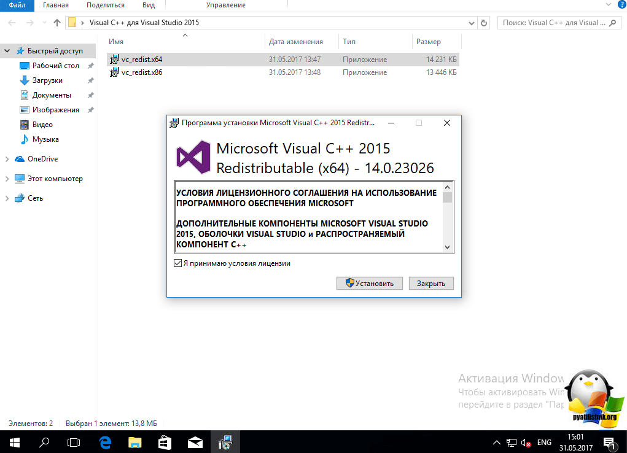Click the vc_redist.x64 file icon
The image size is (627, 453).
point(114,59)
